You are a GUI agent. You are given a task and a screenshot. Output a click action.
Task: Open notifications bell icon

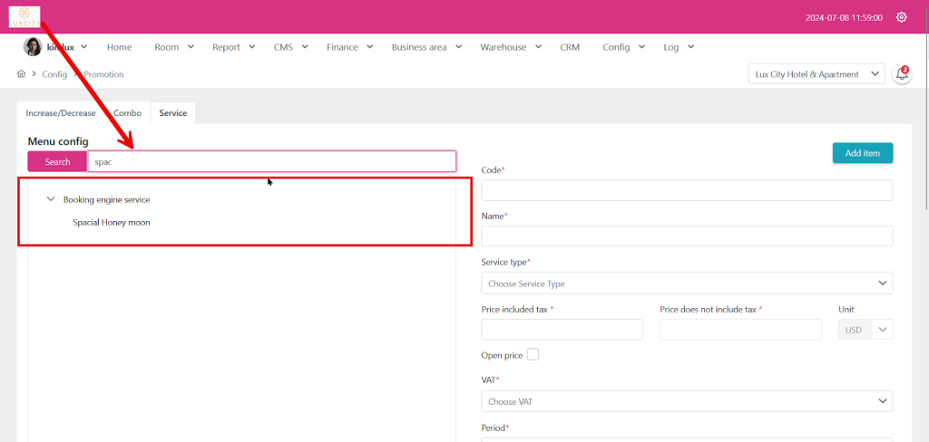pyautogui.click(x=902, y=74)
